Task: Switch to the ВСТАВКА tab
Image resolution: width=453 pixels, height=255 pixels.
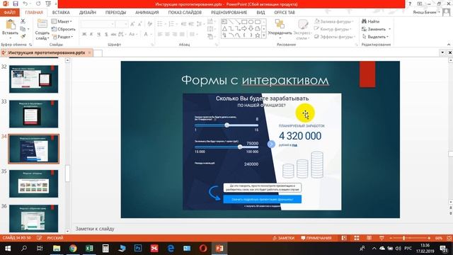Action: (61, 13)
